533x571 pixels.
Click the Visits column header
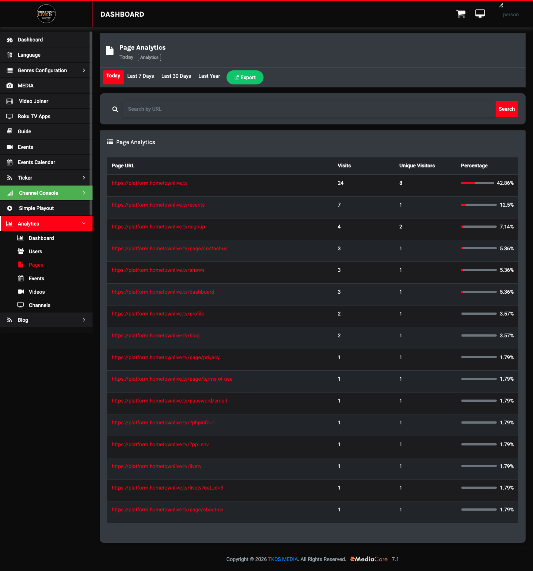344,166
